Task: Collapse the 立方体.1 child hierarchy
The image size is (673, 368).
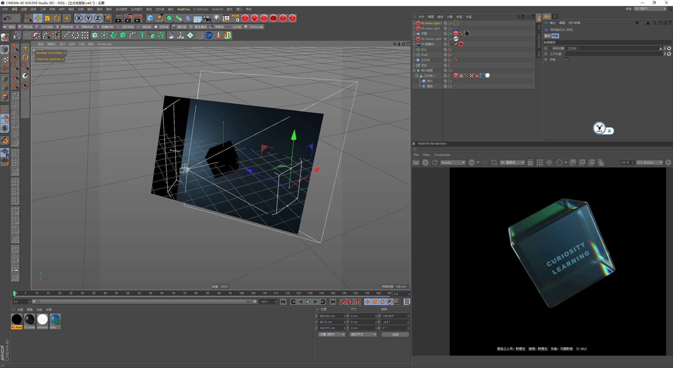Action: [417, 76]
